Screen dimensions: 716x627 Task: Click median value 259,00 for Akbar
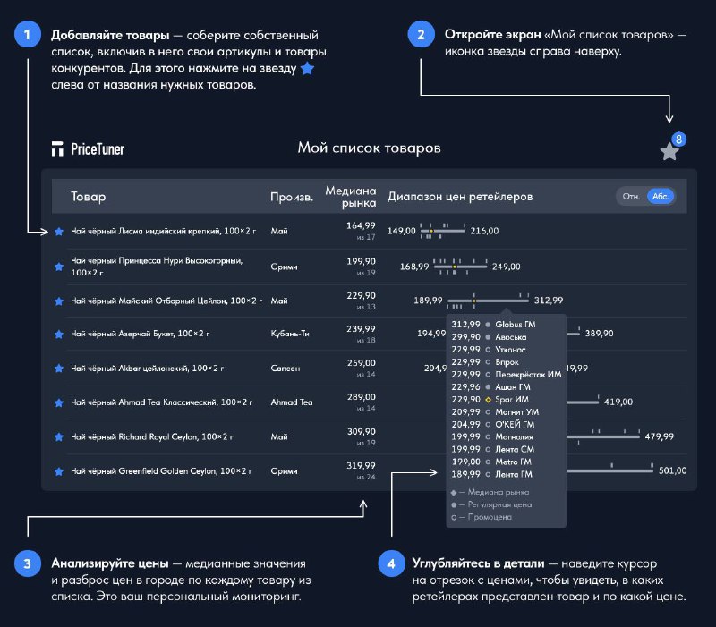point(361,363)
